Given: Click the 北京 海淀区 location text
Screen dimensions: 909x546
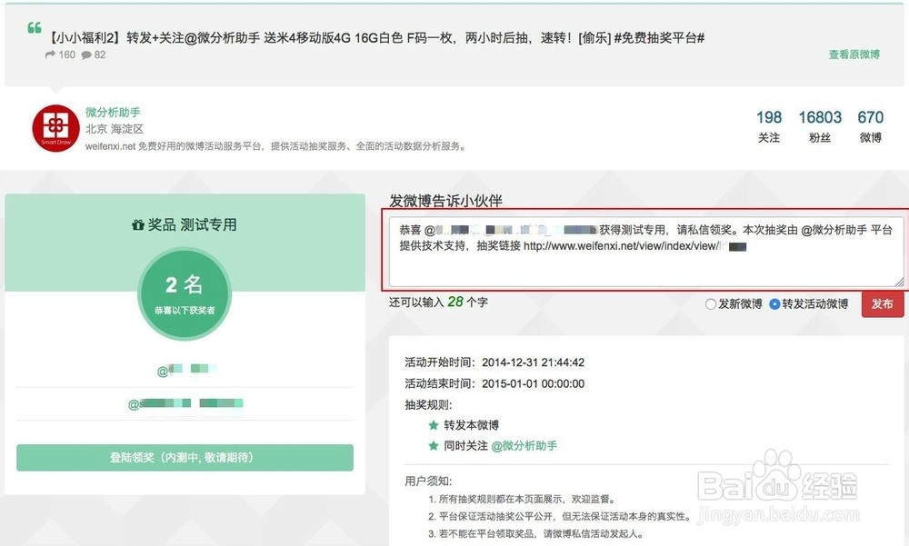Looking at the screenshot, I should pyautogui.click(x=115, y=129).
